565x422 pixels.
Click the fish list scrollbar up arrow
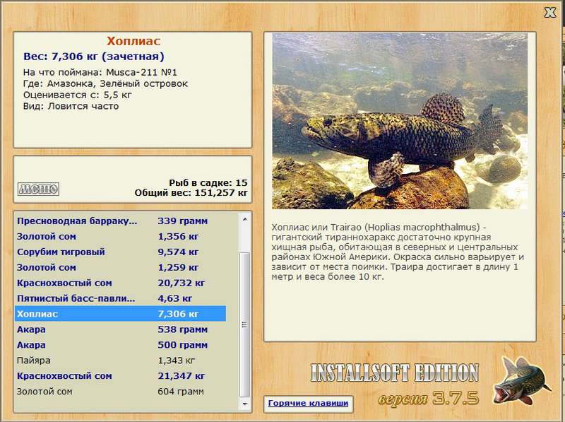pos(244,219)
